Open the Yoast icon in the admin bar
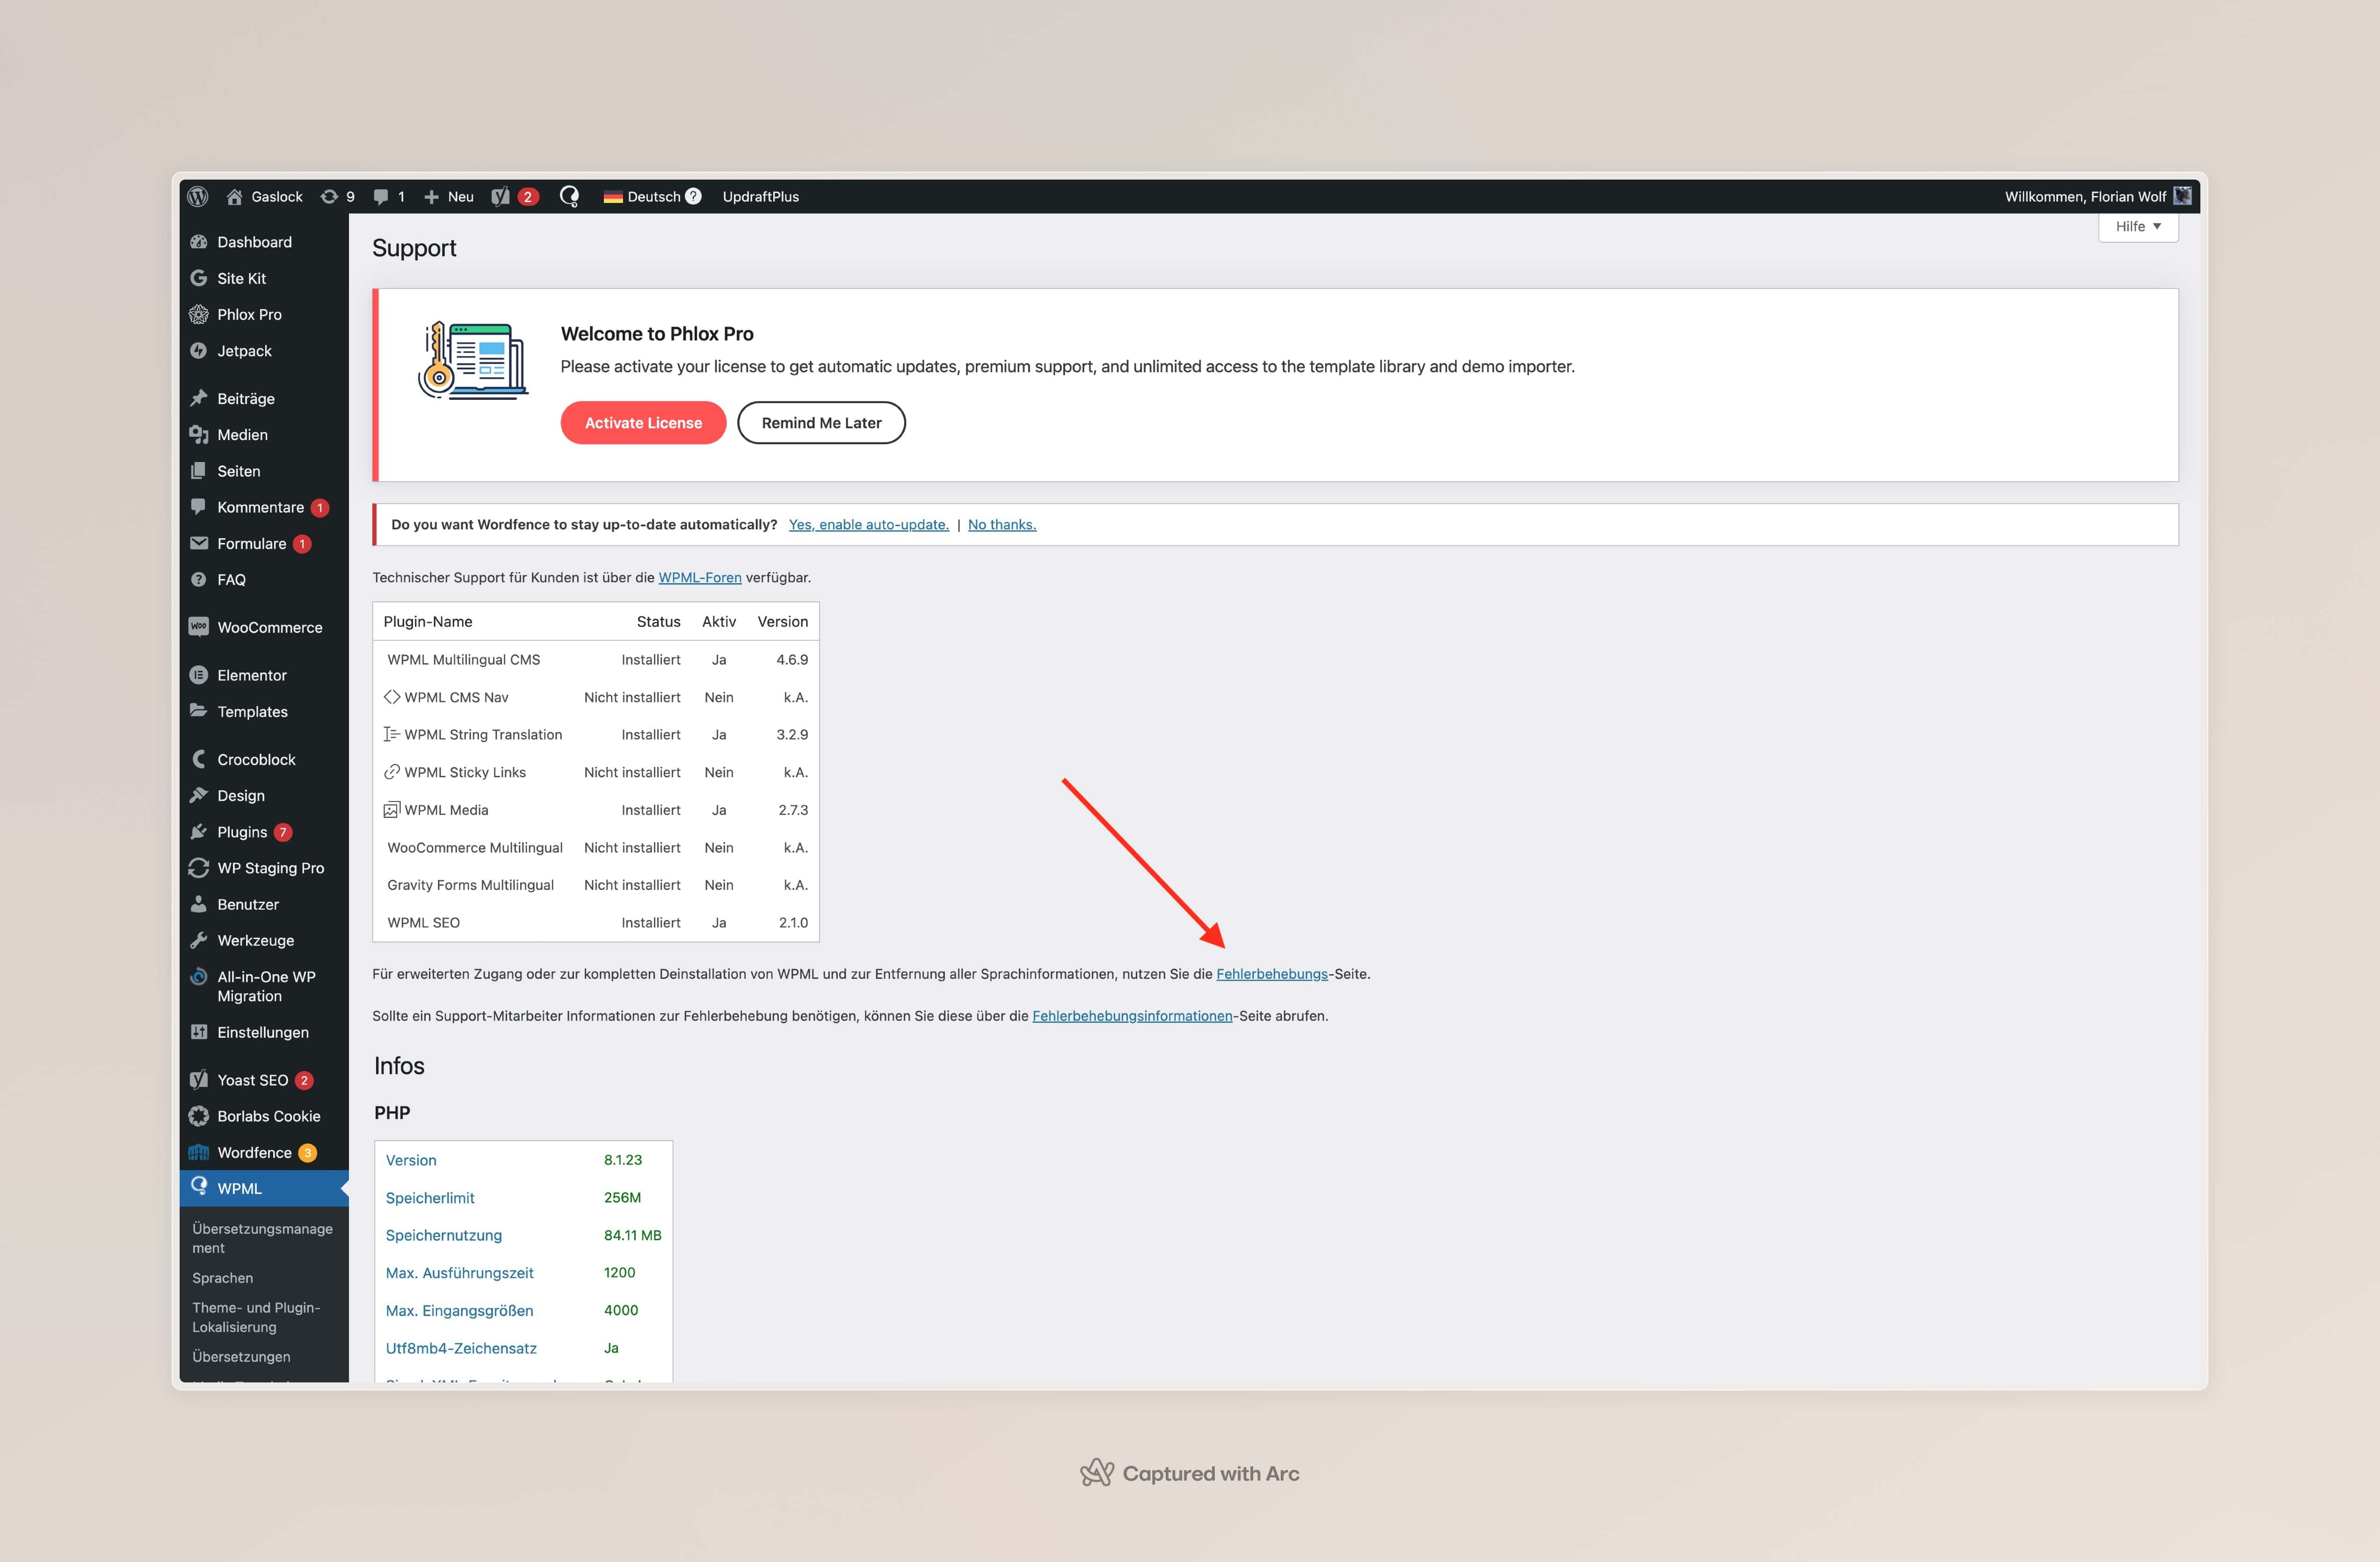 pyautogui.click(x=501, y=196)
